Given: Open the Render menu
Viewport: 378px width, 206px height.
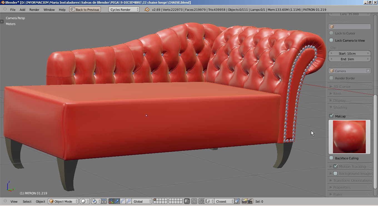Looking at the screenshot, I should 34,9.
